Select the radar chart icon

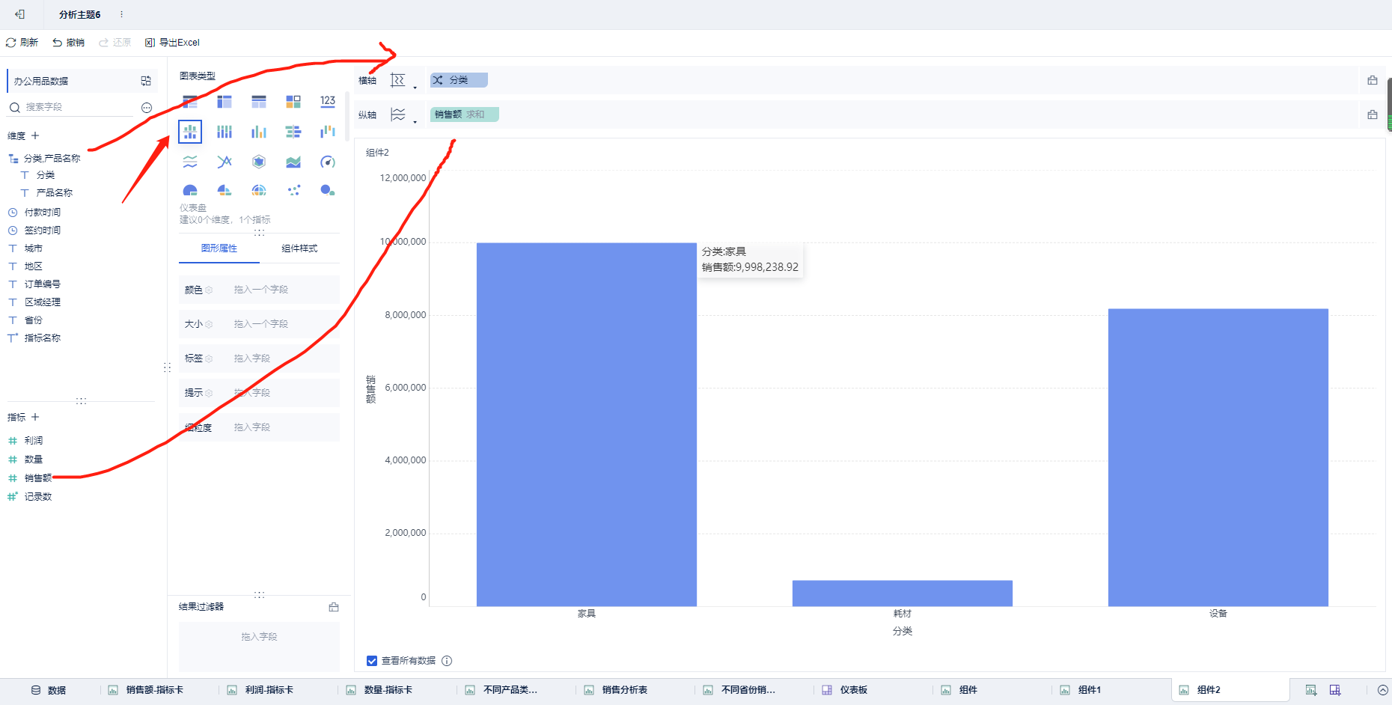(x=259, y=162)
